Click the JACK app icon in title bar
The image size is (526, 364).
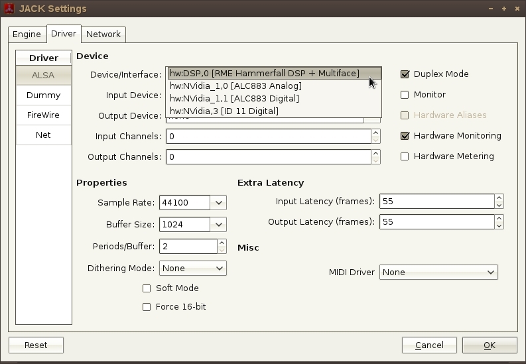click(x=9, y=9)
